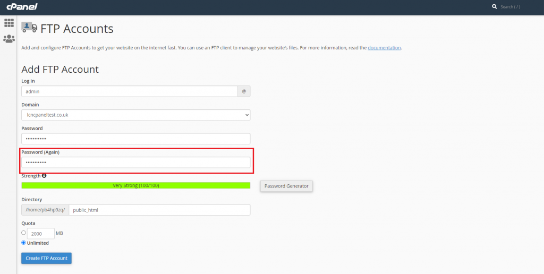Click the Password (Again) field

pos(135,162)
